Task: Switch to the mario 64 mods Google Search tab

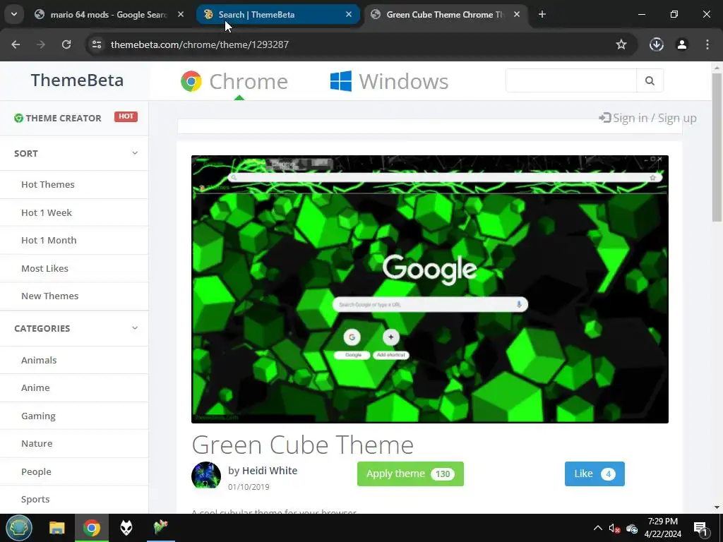Action: pyautogui.click(x=108, y=15)
